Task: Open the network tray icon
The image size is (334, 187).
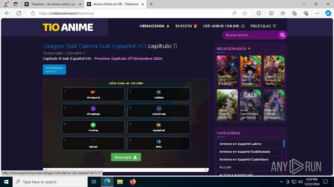Action: point(294,182)
